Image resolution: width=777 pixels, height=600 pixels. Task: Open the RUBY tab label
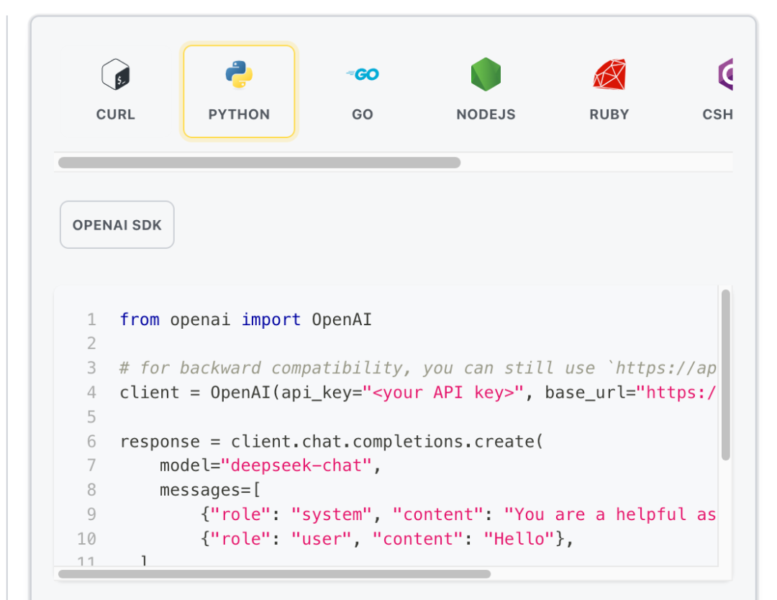click(609, 114)
